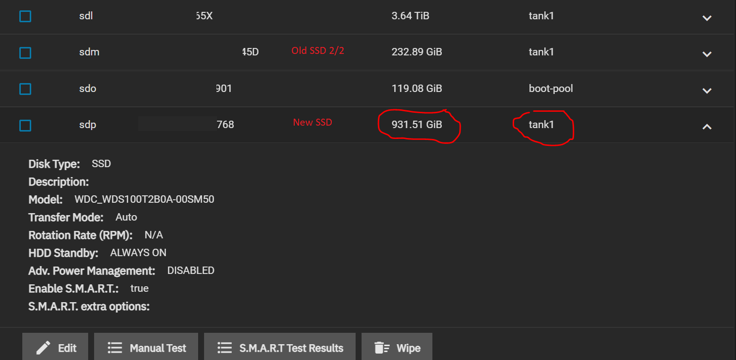Click the serial ending 901
Screen dimensions: 736x360
pyautogui.click(x=224, y=89)
